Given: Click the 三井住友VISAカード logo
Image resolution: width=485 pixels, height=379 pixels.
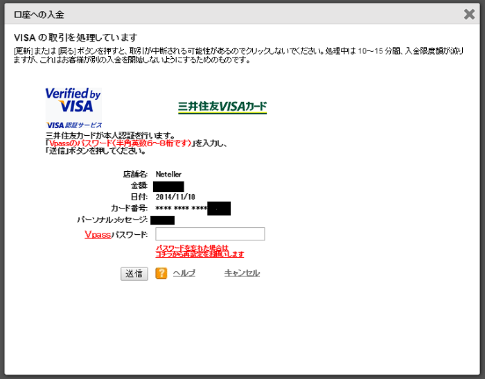Looking at the screenshot, I should (222, 107).
